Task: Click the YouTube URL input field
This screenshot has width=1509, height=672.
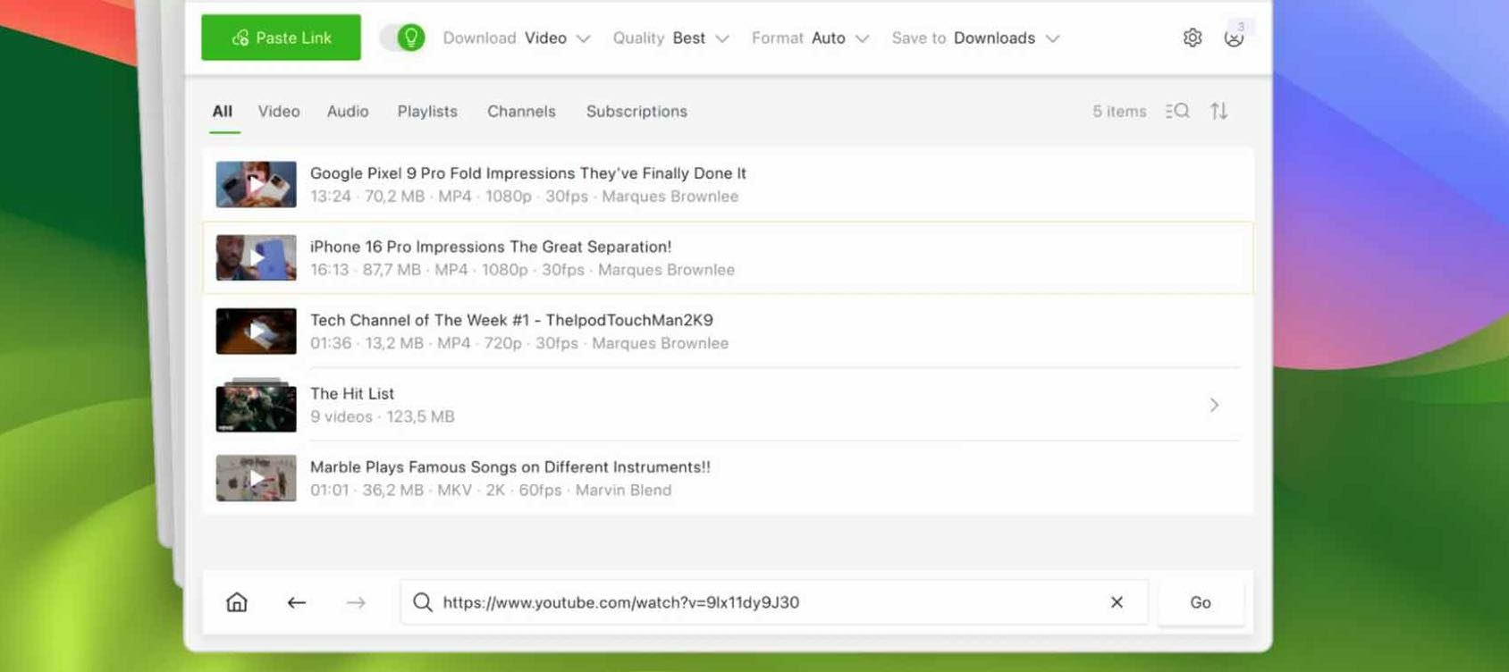Action: [774, 602]
